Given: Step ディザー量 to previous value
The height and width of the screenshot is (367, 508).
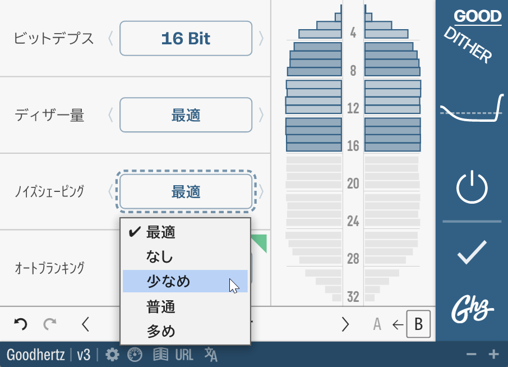Looking at the screenshot, I should point(110,115).
